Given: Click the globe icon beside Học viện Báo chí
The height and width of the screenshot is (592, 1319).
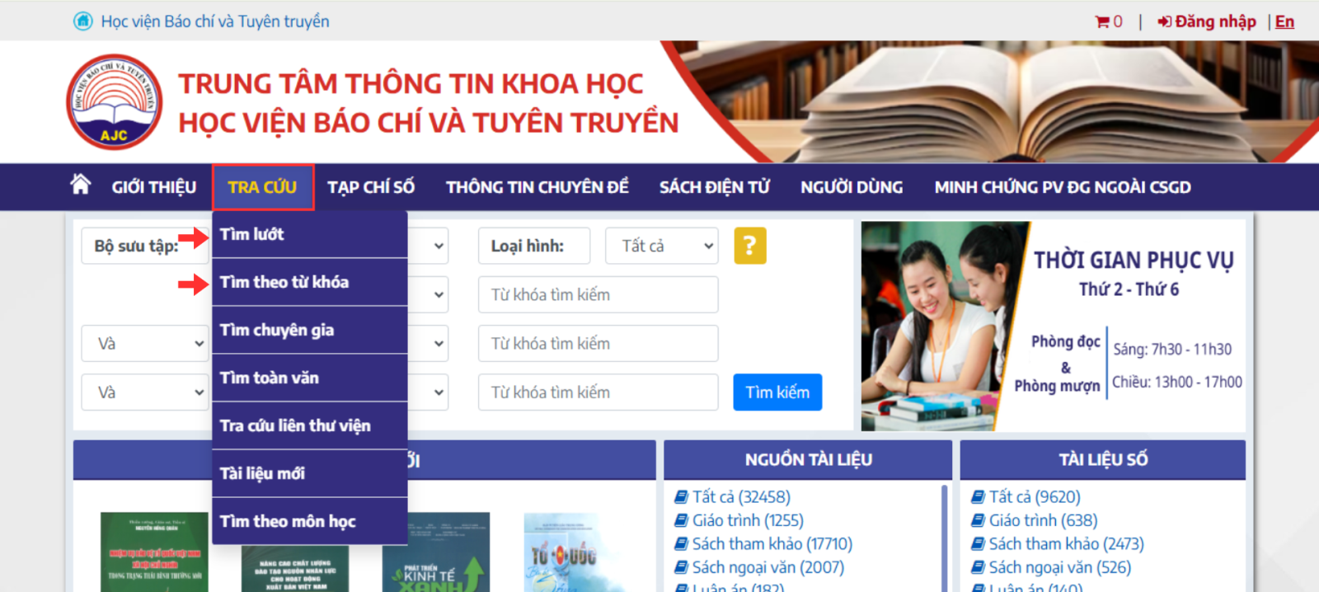Looking at the screenshot, I should (83, 21).
